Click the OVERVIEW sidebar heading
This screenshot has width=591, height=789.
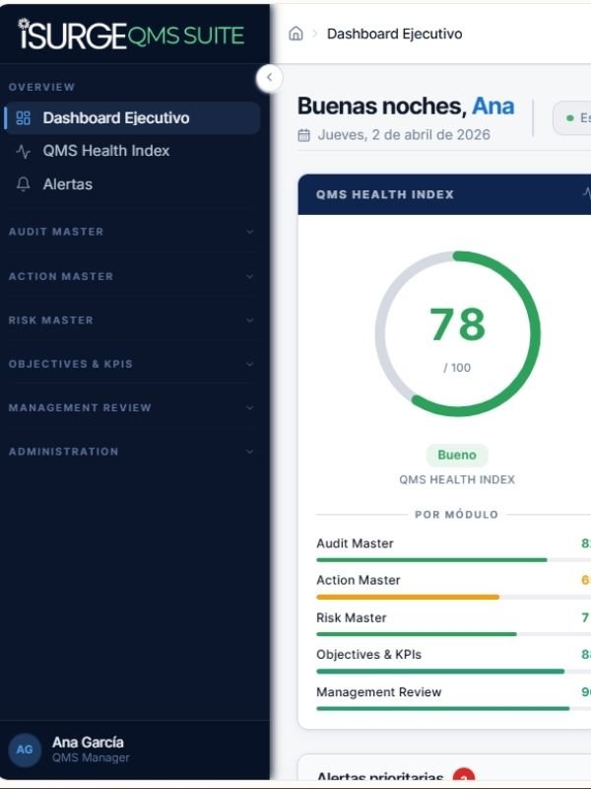click(x=41, y=87)
